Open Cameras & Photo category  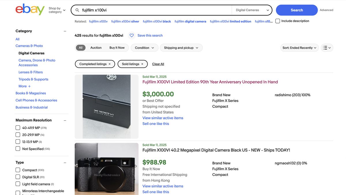coord(29,46)
